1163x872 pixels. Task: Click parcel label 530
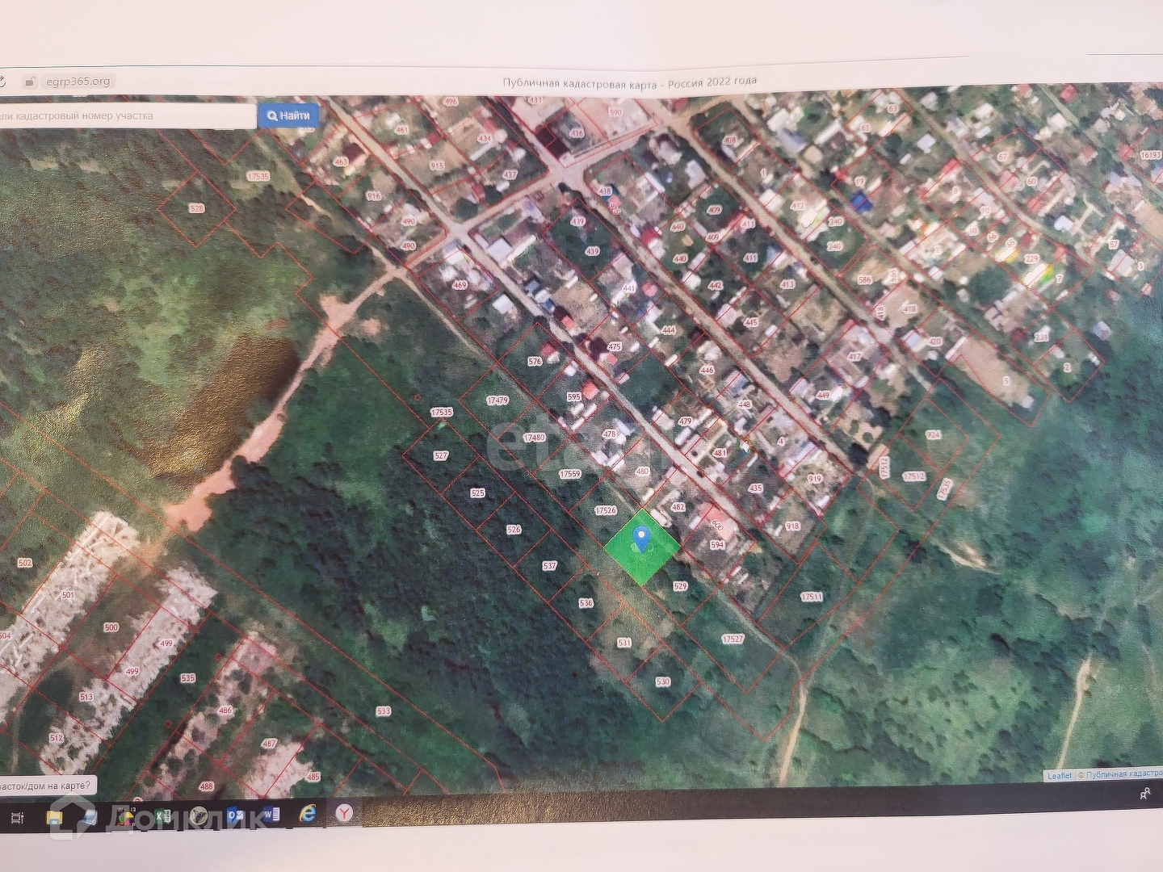coord(663,681)
